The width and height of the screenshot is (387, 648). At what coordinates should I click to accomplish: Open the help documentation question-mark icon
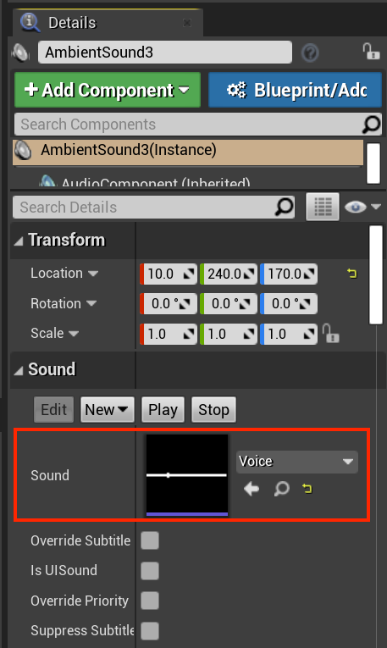click(310, 53)
